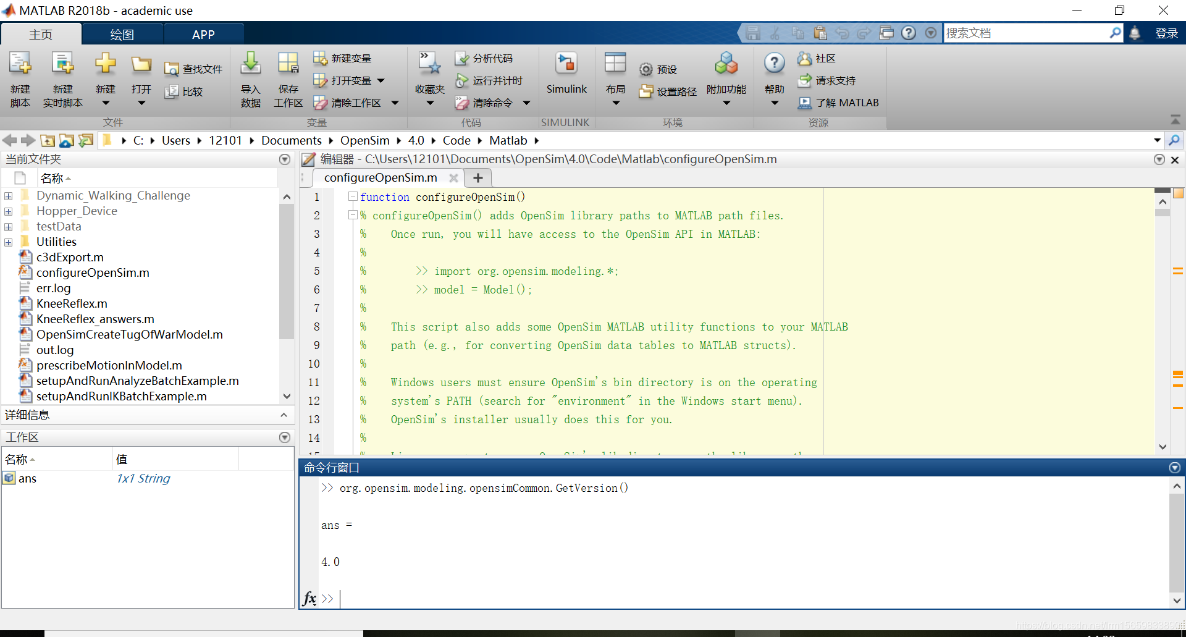Click the forward navigation arrow in address bar
This screenshot has width=1186, height=637.
pyautogui.click(x=28, y=140)
